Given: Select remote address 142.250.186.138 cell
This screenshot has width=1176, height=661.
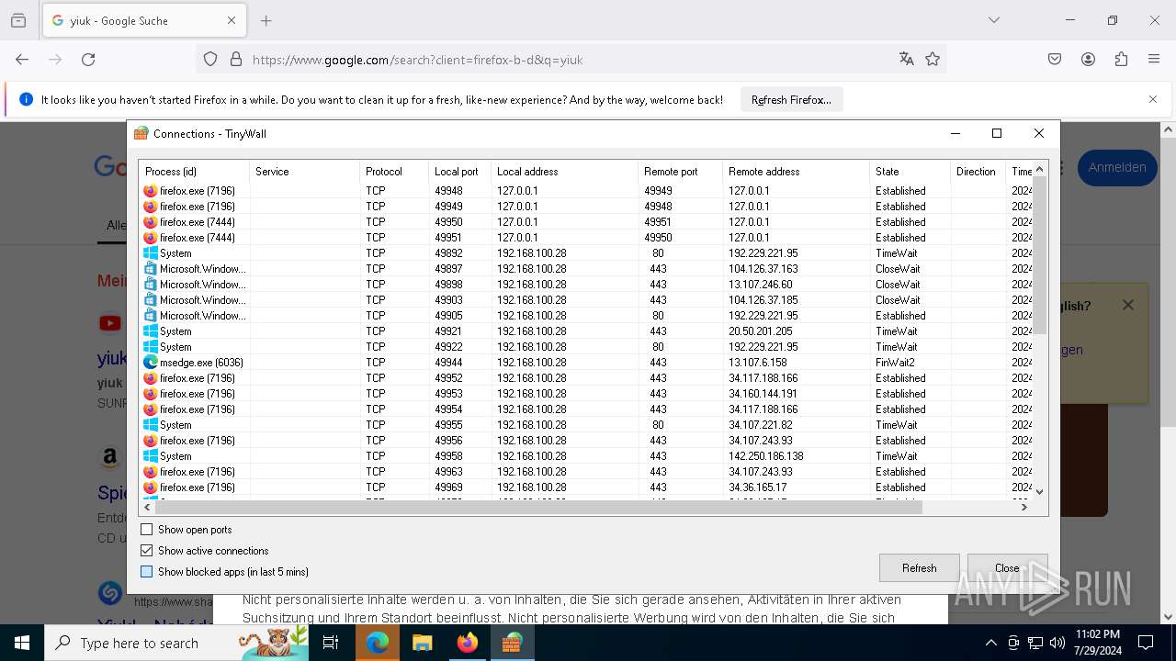Looking at the screenshot, I should pyautogui.click(x=766, y=456).
